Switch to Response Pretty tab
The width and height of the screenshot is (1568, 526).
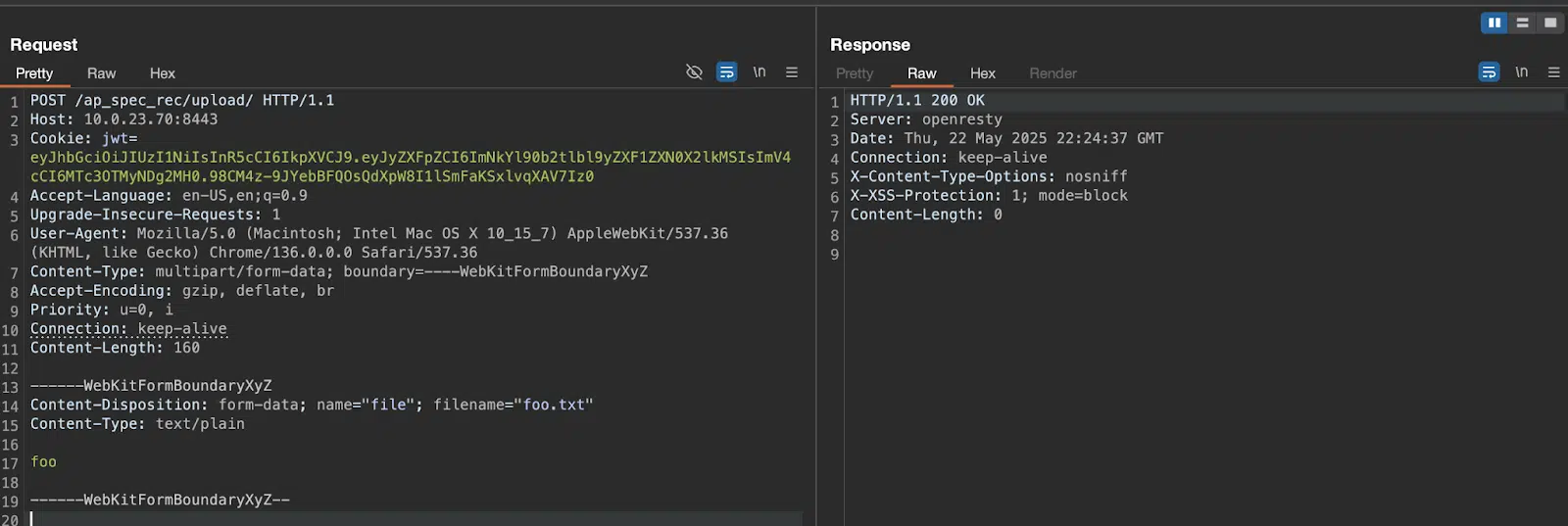coord(855,73)
